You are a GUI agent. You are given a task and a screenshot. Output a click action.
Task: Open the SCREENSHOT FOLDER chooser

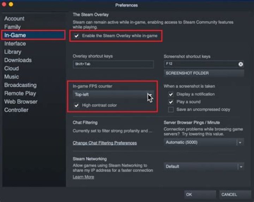(x=204, y=73)
